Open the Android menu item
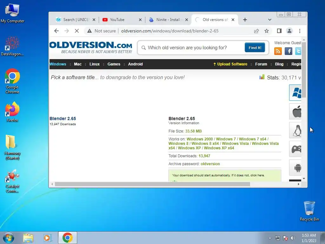This screenshot has height=244, width=325. coord(135,64)
